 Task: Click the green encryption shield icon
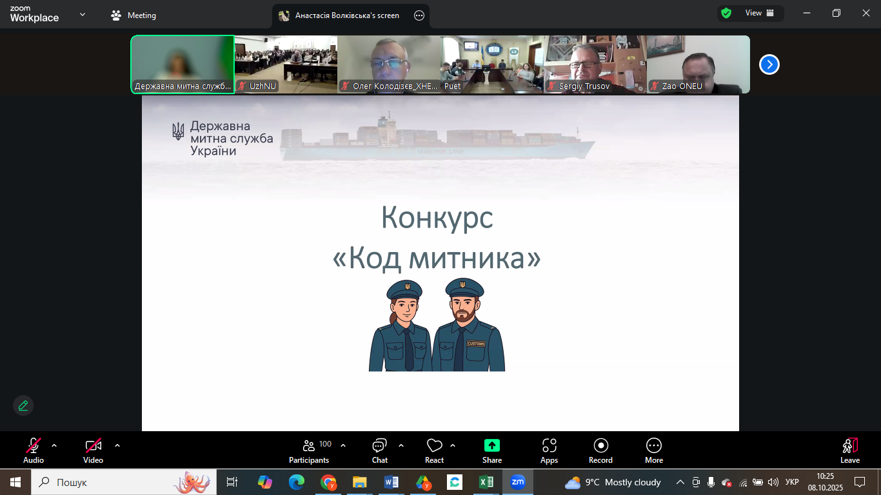pyautogui.click(x=726, y=14)
